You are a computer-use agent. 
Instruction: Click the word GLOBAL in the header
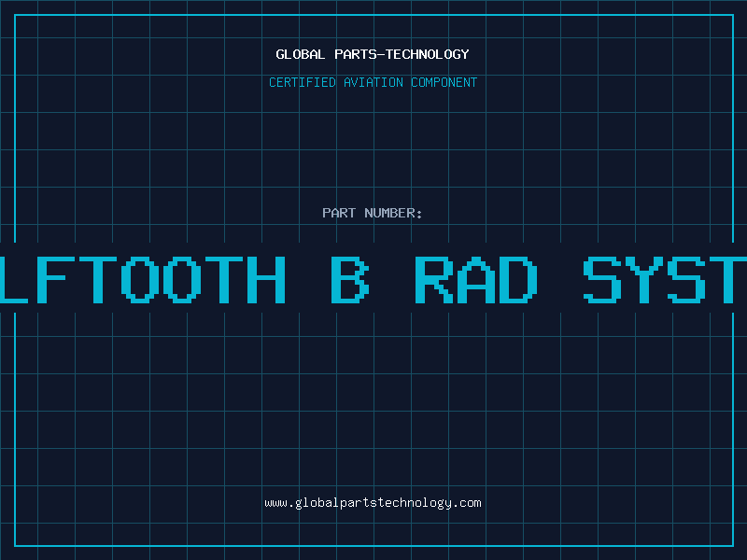pos(302,54)
